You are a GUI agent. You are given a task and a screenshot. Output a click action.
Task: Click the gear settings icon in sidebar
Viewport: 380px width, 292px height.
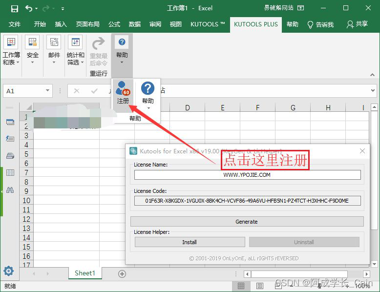point(9,271)
